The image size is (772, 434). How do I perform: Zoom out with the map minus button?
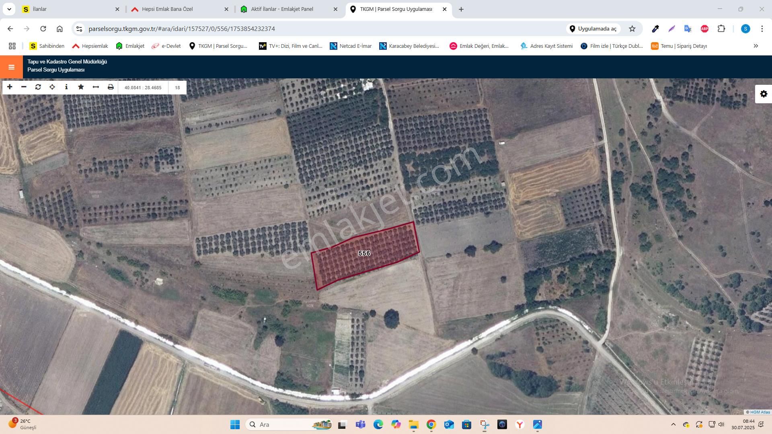point(24,87)
